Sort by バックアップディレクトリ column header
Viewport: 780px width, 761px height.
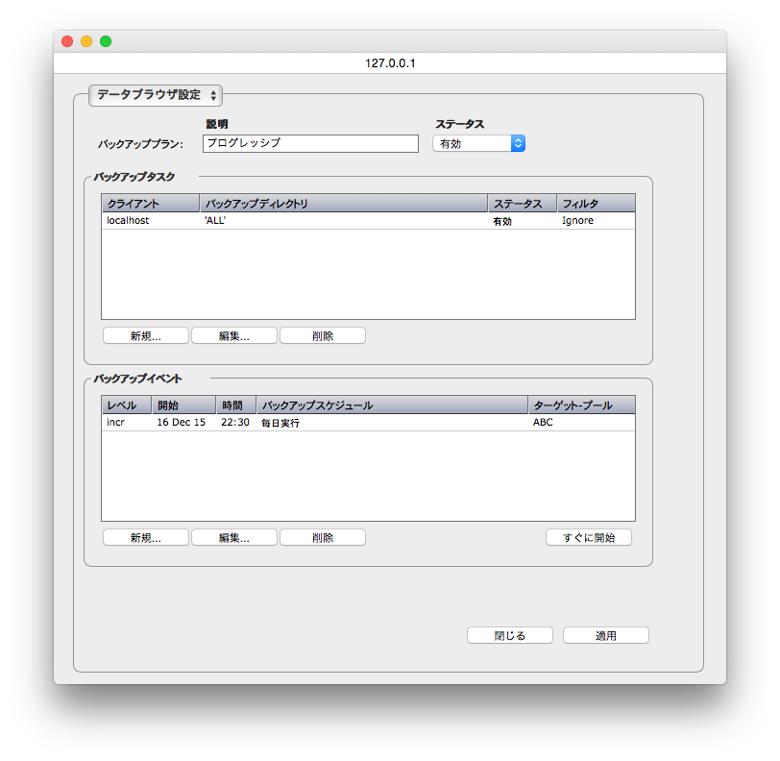pyautogui.click(x=343, y=204)
